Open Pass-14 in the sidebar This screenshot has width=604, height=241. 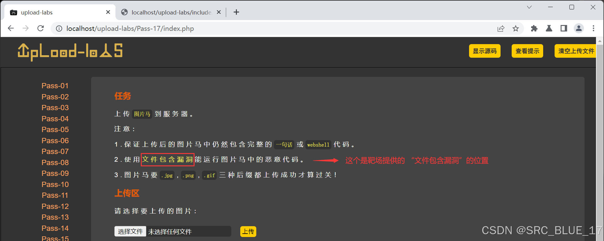click(55, 228)
